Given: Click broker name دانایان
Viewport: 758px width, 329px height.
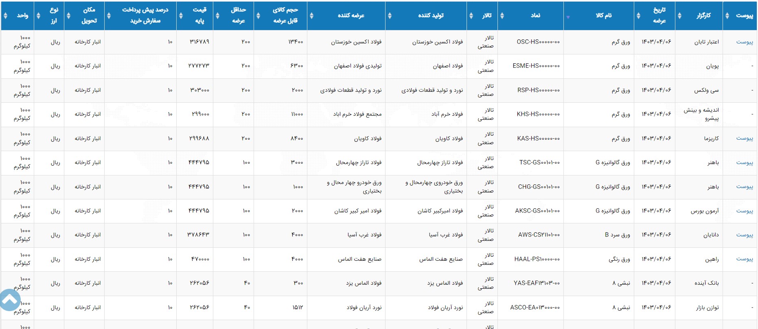Looking at the screenshot, I should [711, 235].
